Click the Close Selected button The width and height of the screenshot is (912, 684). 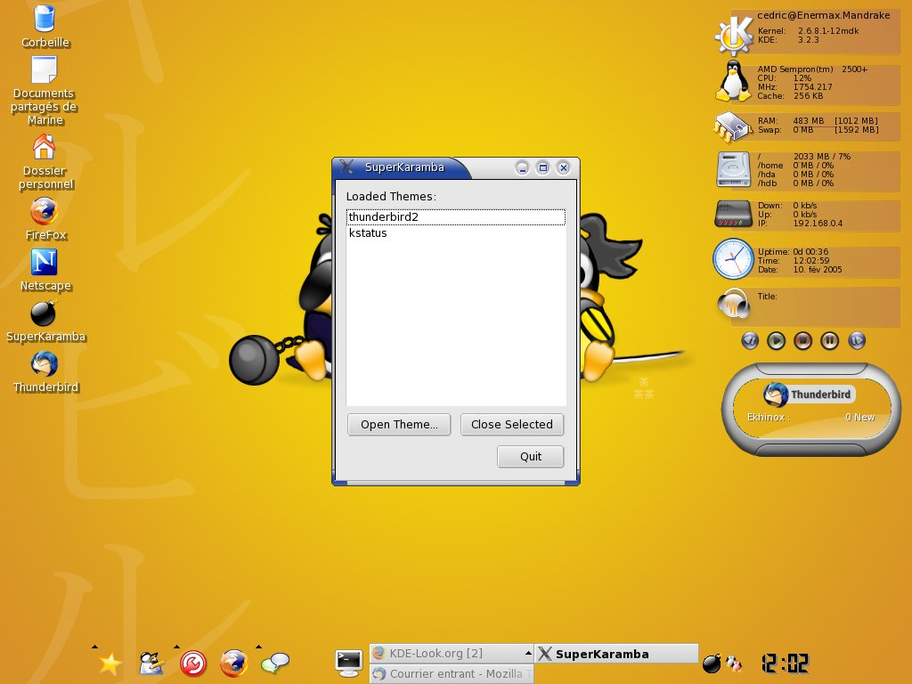[512, 424]
